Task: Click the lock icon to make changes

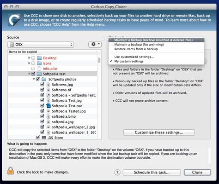Action: pyautogui.click(x=11, y=171)
